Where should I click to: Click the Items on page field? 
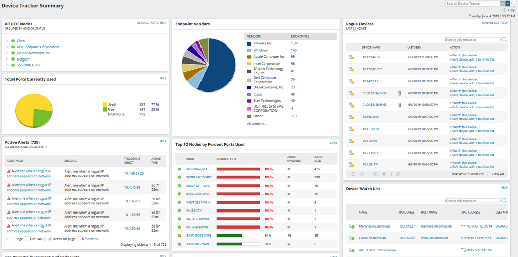pos(81,239)
